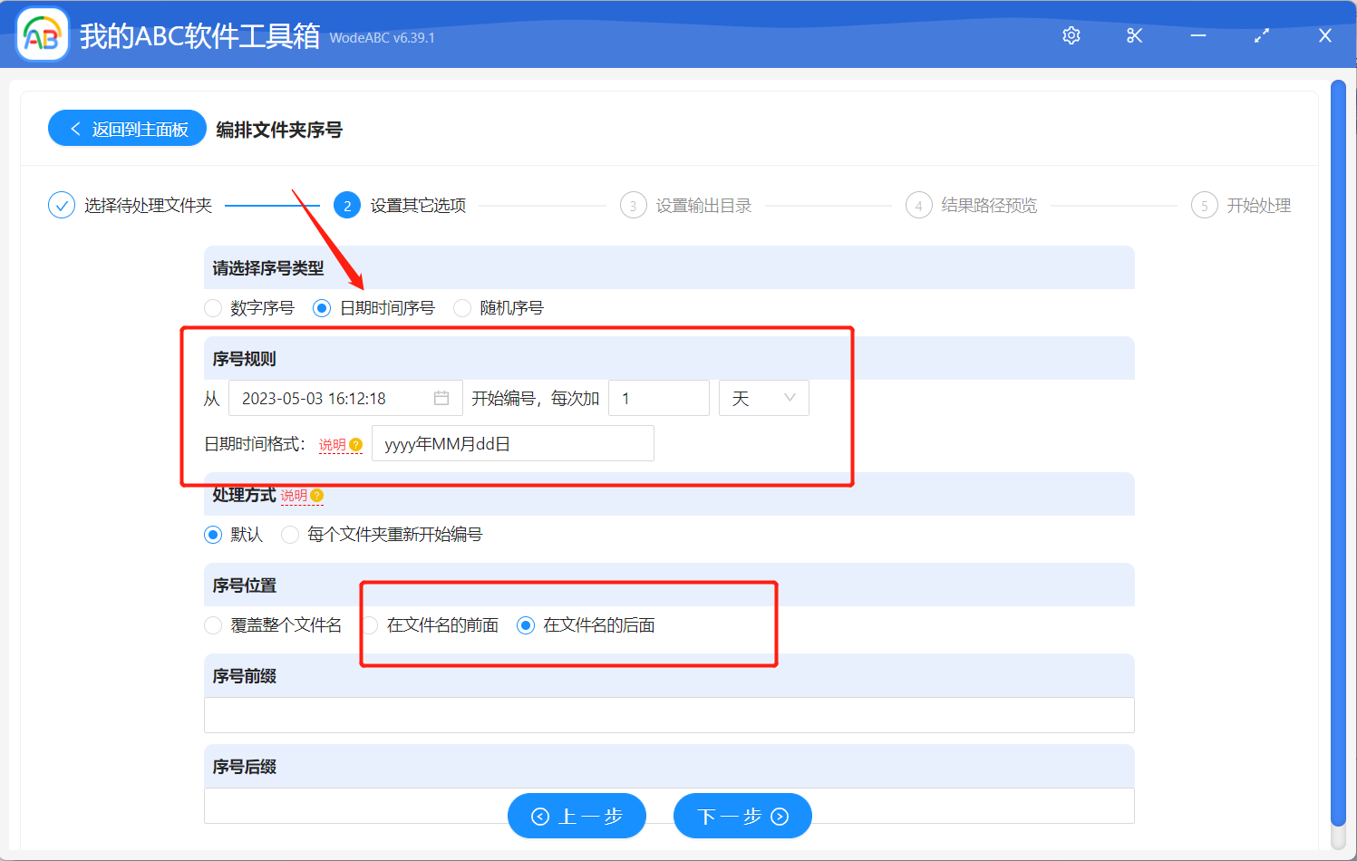
Task: Click the AB logo icon in title bar
Action: pyautogui.click(x=42, y=34)
